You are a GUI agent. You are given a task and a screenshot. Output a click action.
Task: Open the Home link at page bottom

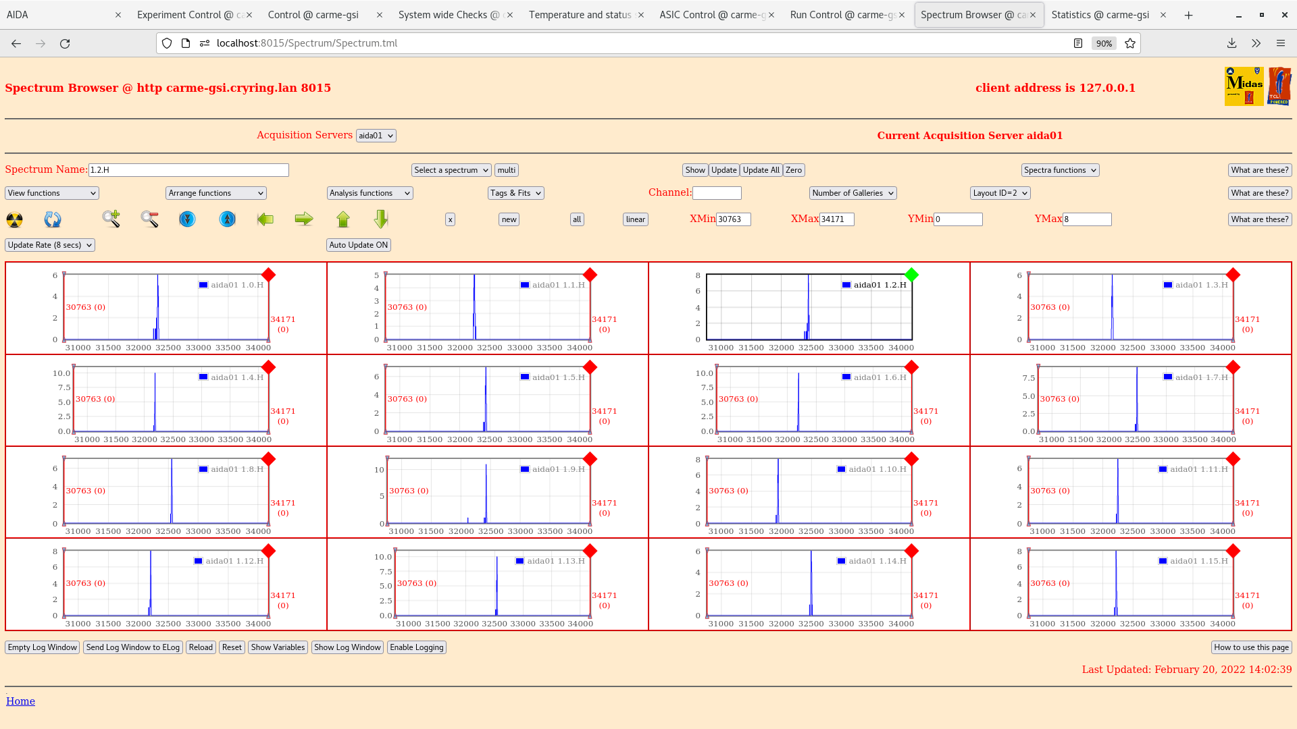(x=20, y=701)
